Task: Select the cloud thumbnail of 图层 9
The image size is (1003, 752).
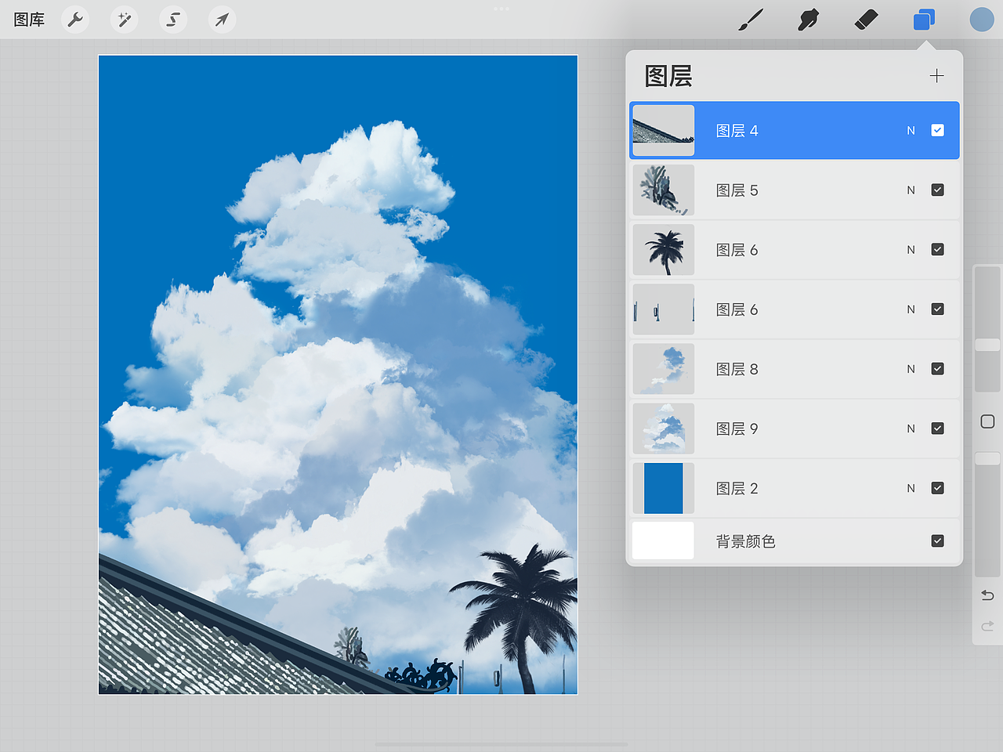Action: coord(663,428)
